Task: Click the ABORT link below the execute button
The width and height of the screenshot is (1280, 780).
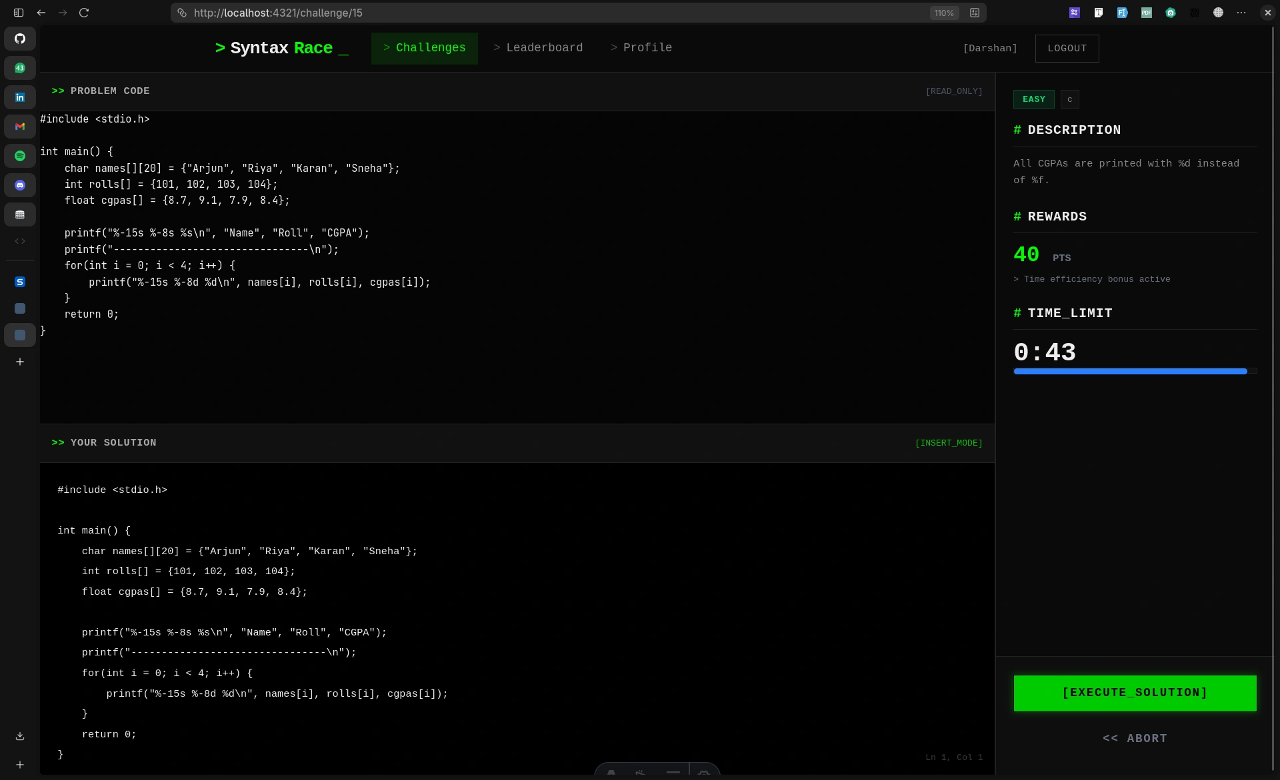Action: click(1134, 738)
